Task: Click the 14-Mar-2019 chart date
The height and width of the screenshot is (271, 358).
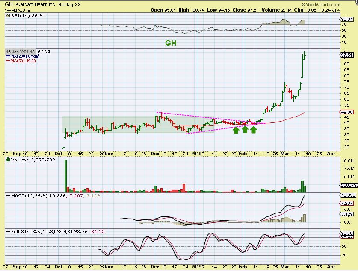Action: 18,10
